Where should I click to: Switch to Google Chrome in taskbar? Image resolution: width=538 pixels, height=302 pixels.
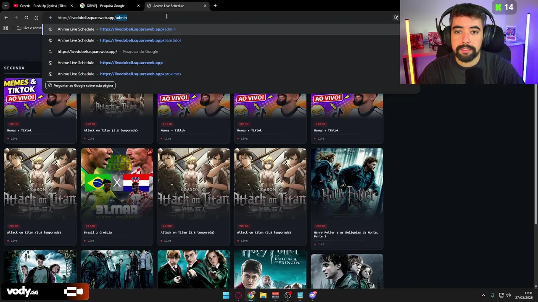pos(251,295)
